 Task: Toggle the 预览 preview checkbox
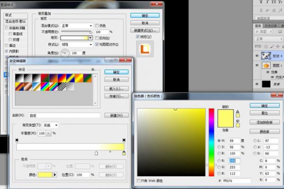click(x=137, y=36)
